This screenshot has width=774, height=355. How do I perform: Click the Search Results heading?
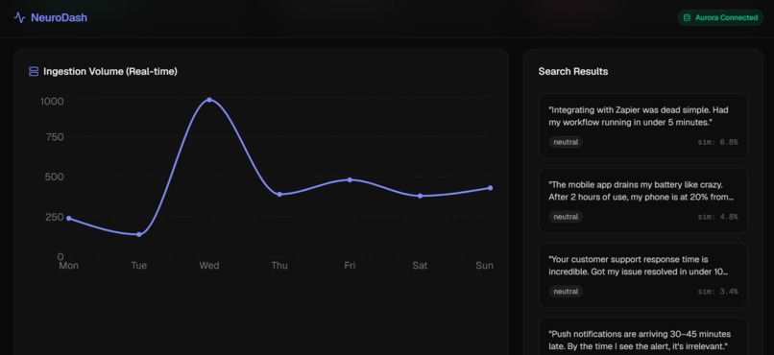tap(573, 72)
